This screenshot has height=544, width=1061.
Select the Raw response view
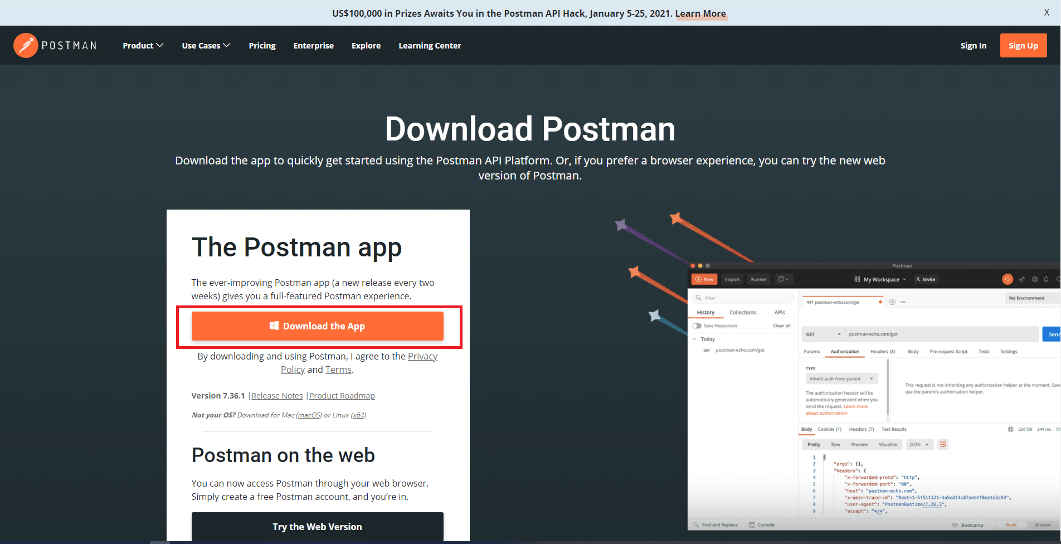[x=835, y=445]
